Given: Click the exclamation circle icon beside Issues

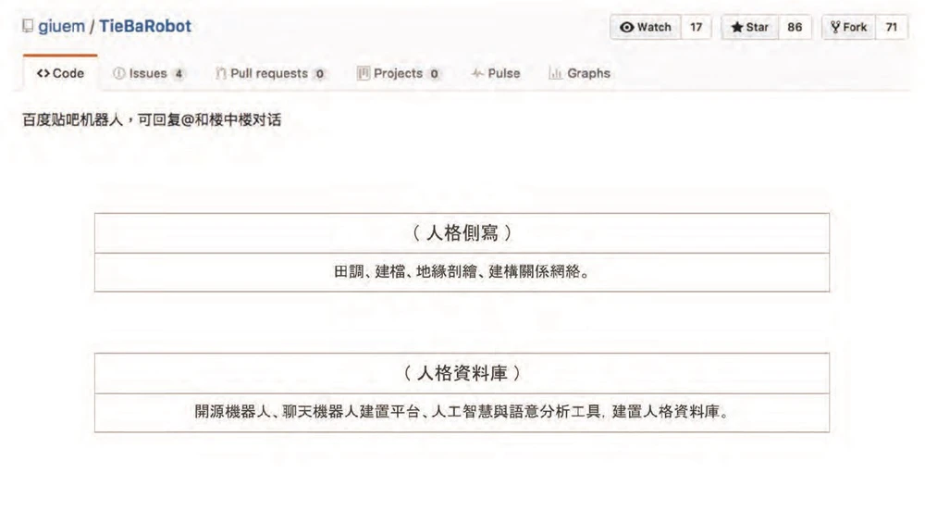Looking at the screenshot, I should [x=118, y=74].
